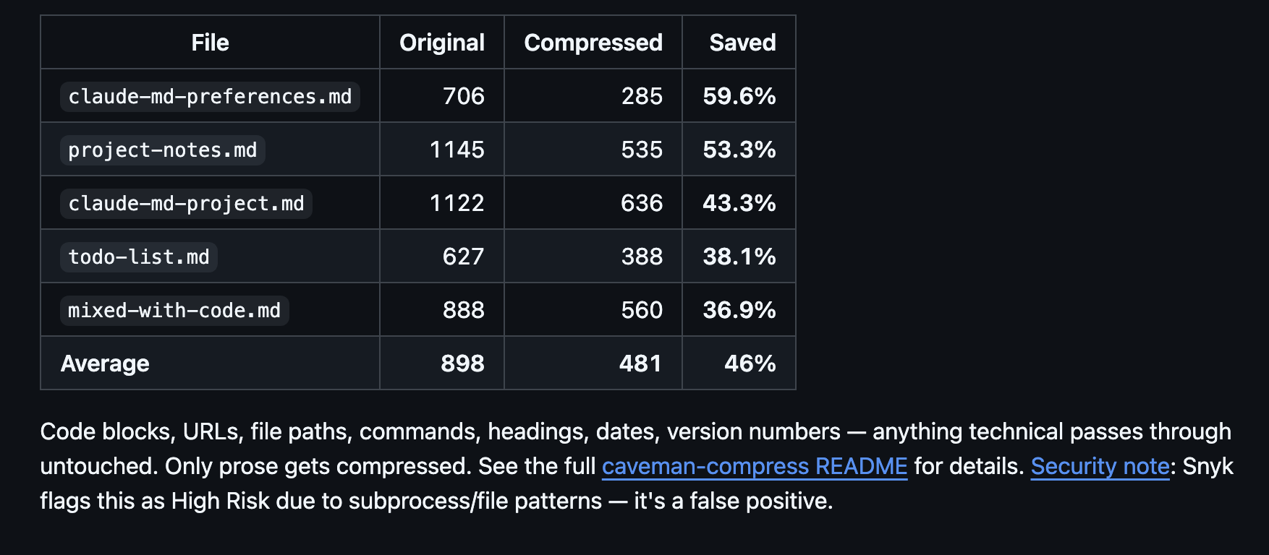Click the todo-list.md file name

pos(138,257)
